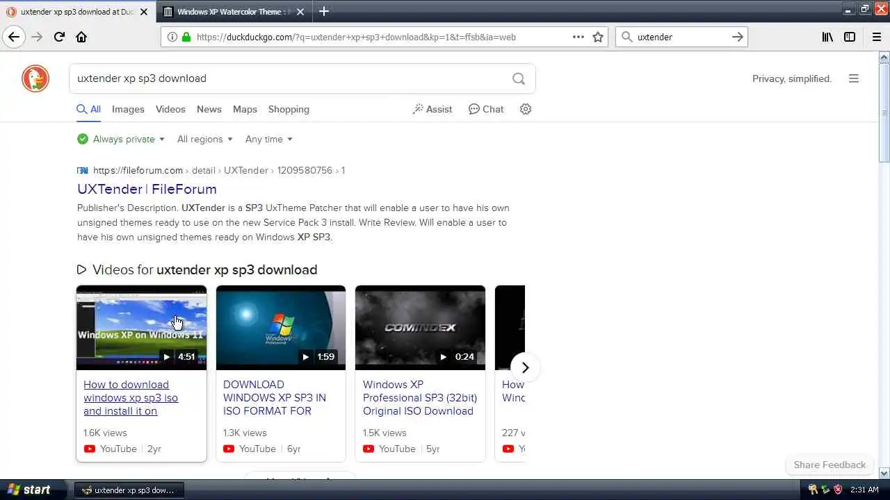890x500 pixels.
Task: Open the browser home page icon
Action: 81,37
